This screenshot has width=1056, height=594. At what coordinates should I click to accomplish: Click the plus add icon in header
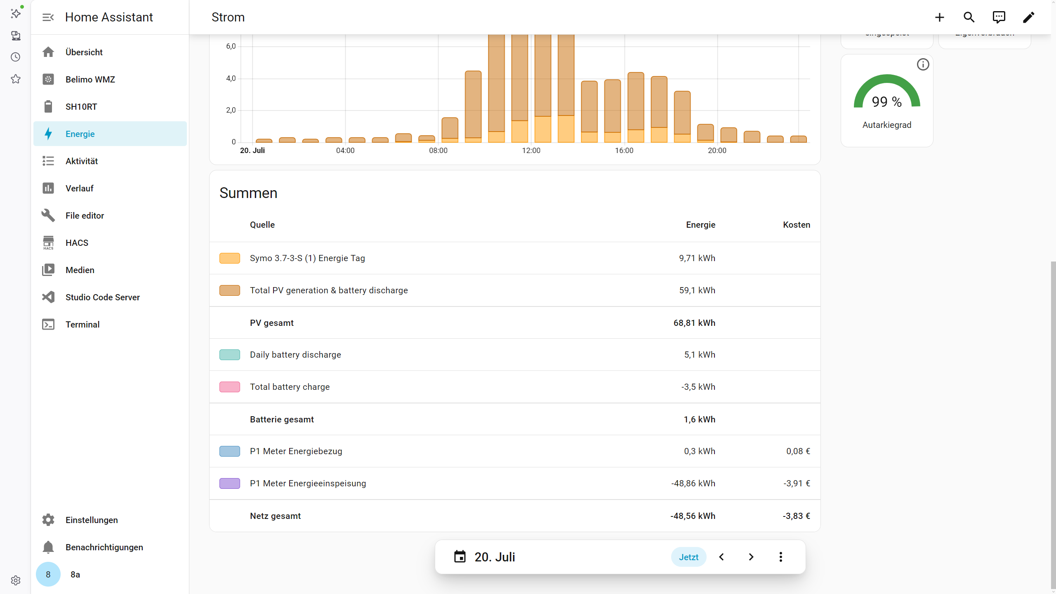(x=939, y=17)
